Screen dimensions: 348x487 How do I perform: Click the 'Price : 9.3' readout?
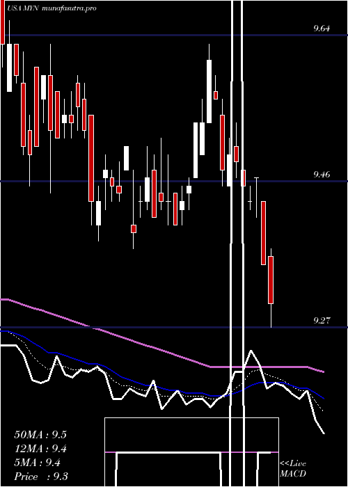point(41,477)
